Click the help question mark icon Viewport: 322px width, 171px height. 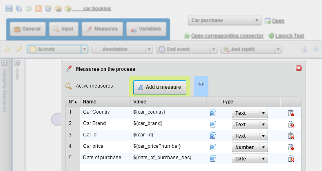(201, 84)
